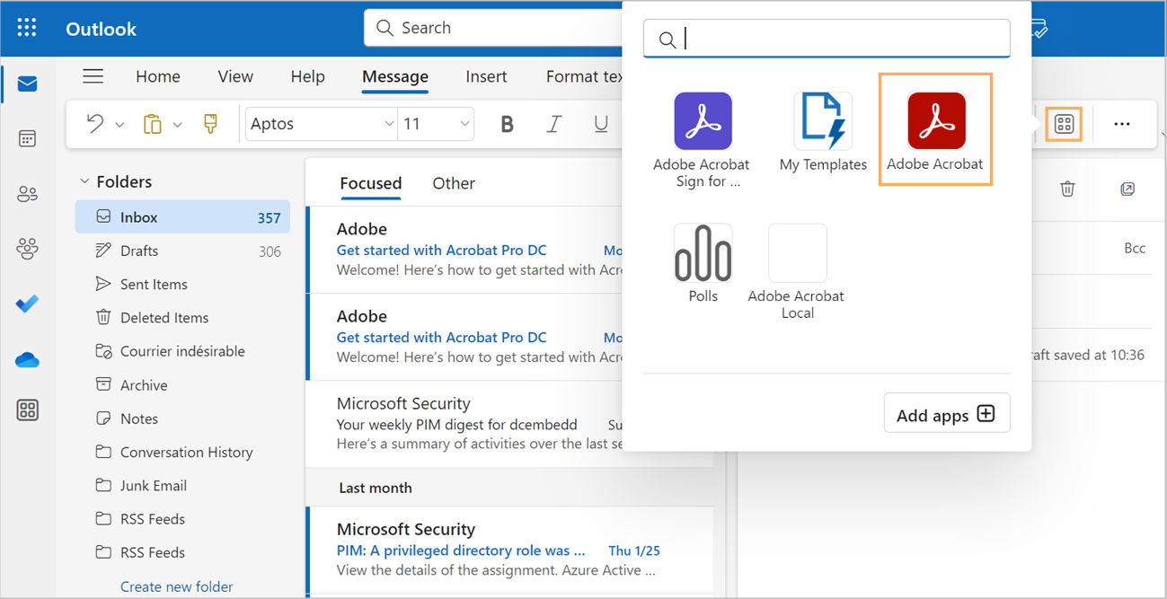Open My Templates add-in
This screenshot has width=1167, height=599.
point(822,119)
